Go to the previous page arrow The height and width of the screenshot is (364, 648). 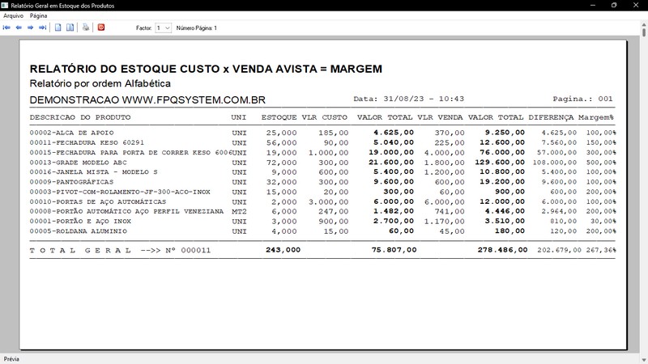coord(19,28)
